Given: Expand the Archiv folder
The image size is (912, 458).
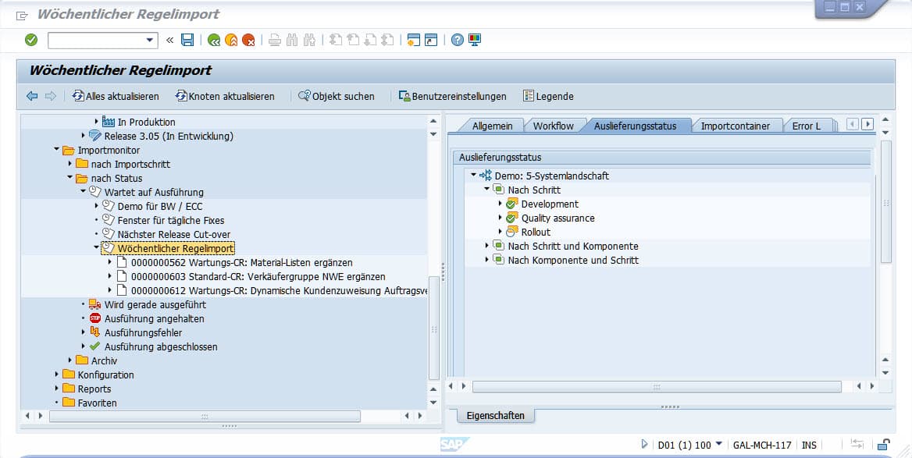Looking at the screenshot, I should pos(69,360).
